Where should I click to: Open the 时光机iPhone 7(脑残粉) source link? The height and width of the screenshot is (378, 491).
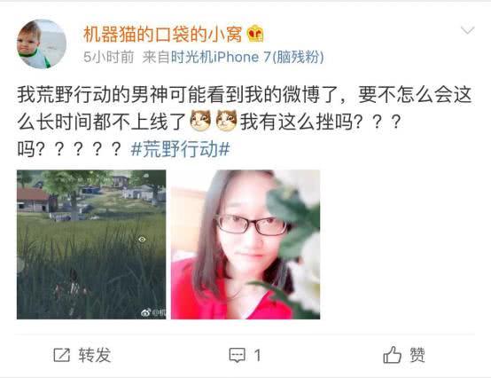247,57
